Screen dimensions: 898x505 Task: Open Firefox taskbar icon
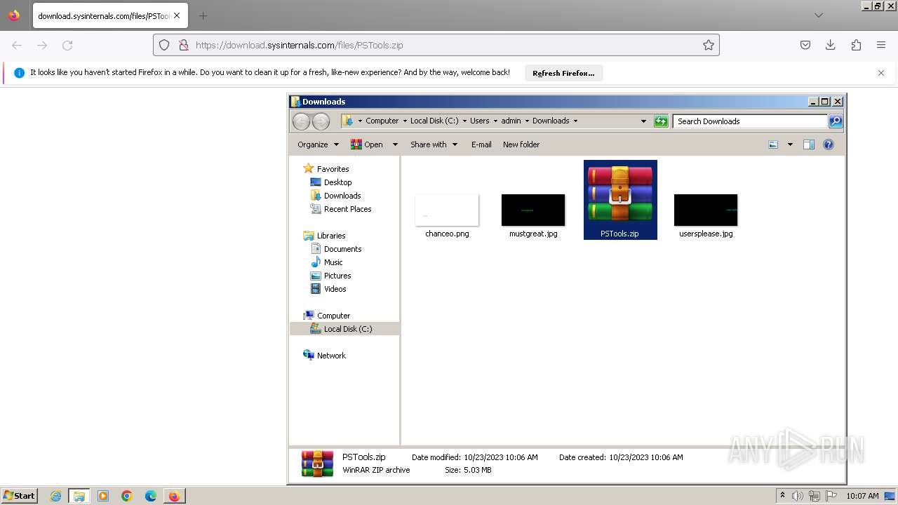click(x=174, y=496)
